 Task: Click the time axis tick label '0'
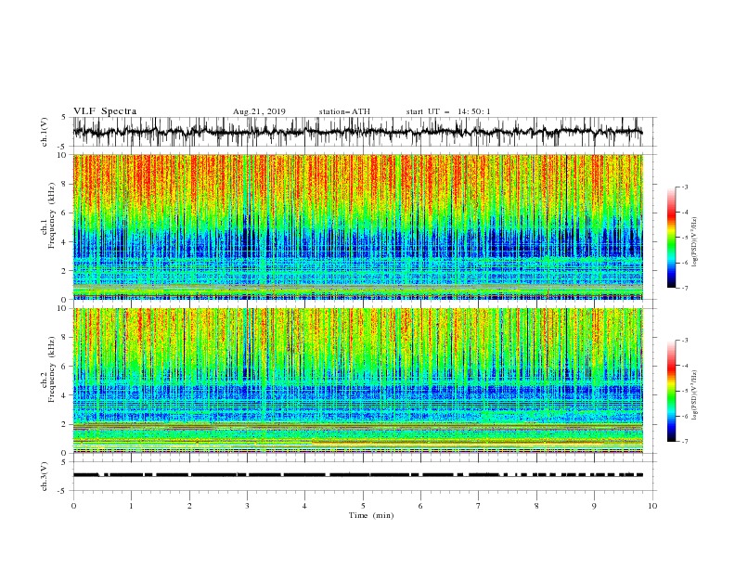73,506
